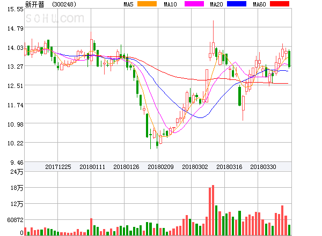Click the 10.98 price axis label
Image resolution: width=322 pixels, height=236 pixels.
(x=16, y=124)
